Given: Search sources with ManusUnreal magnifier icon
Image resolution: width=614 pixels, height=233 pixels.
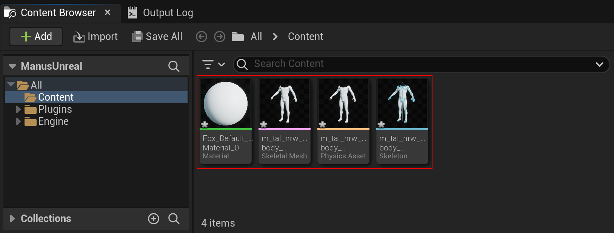Looking at the screenshot, I should [x=174, y=66].
